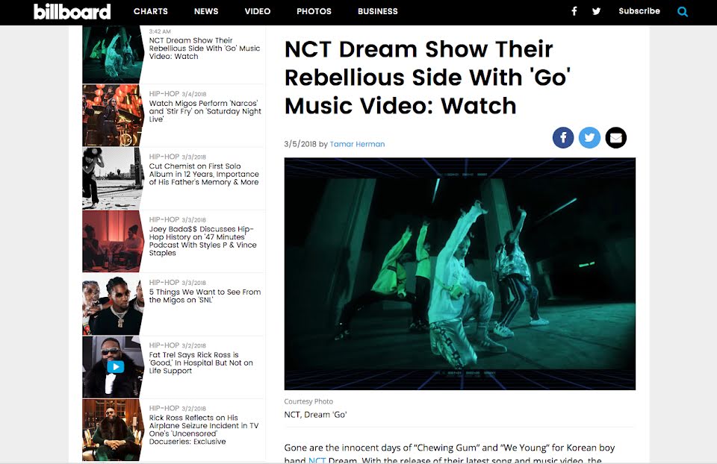The width and height of the screenshot is (717, 464).
Task: Read Cut Chemist First Solo Album story
Action: click(x=204, y=174)
